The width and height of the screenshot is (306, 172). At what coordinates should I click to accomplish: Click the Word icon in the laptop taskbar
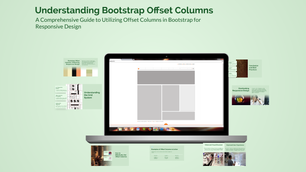tap(138, 129)
